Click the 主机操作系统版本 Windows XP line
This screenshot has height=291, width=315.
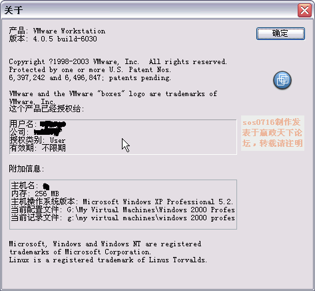122,202
